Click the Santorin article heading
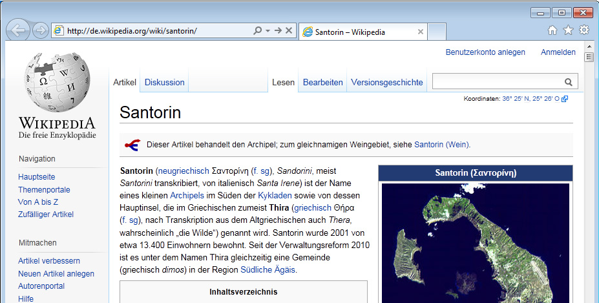 150,112
